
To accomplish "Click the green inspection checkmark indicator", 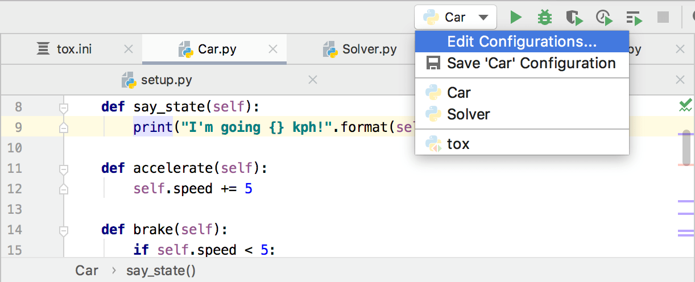I will click(685, 105).
